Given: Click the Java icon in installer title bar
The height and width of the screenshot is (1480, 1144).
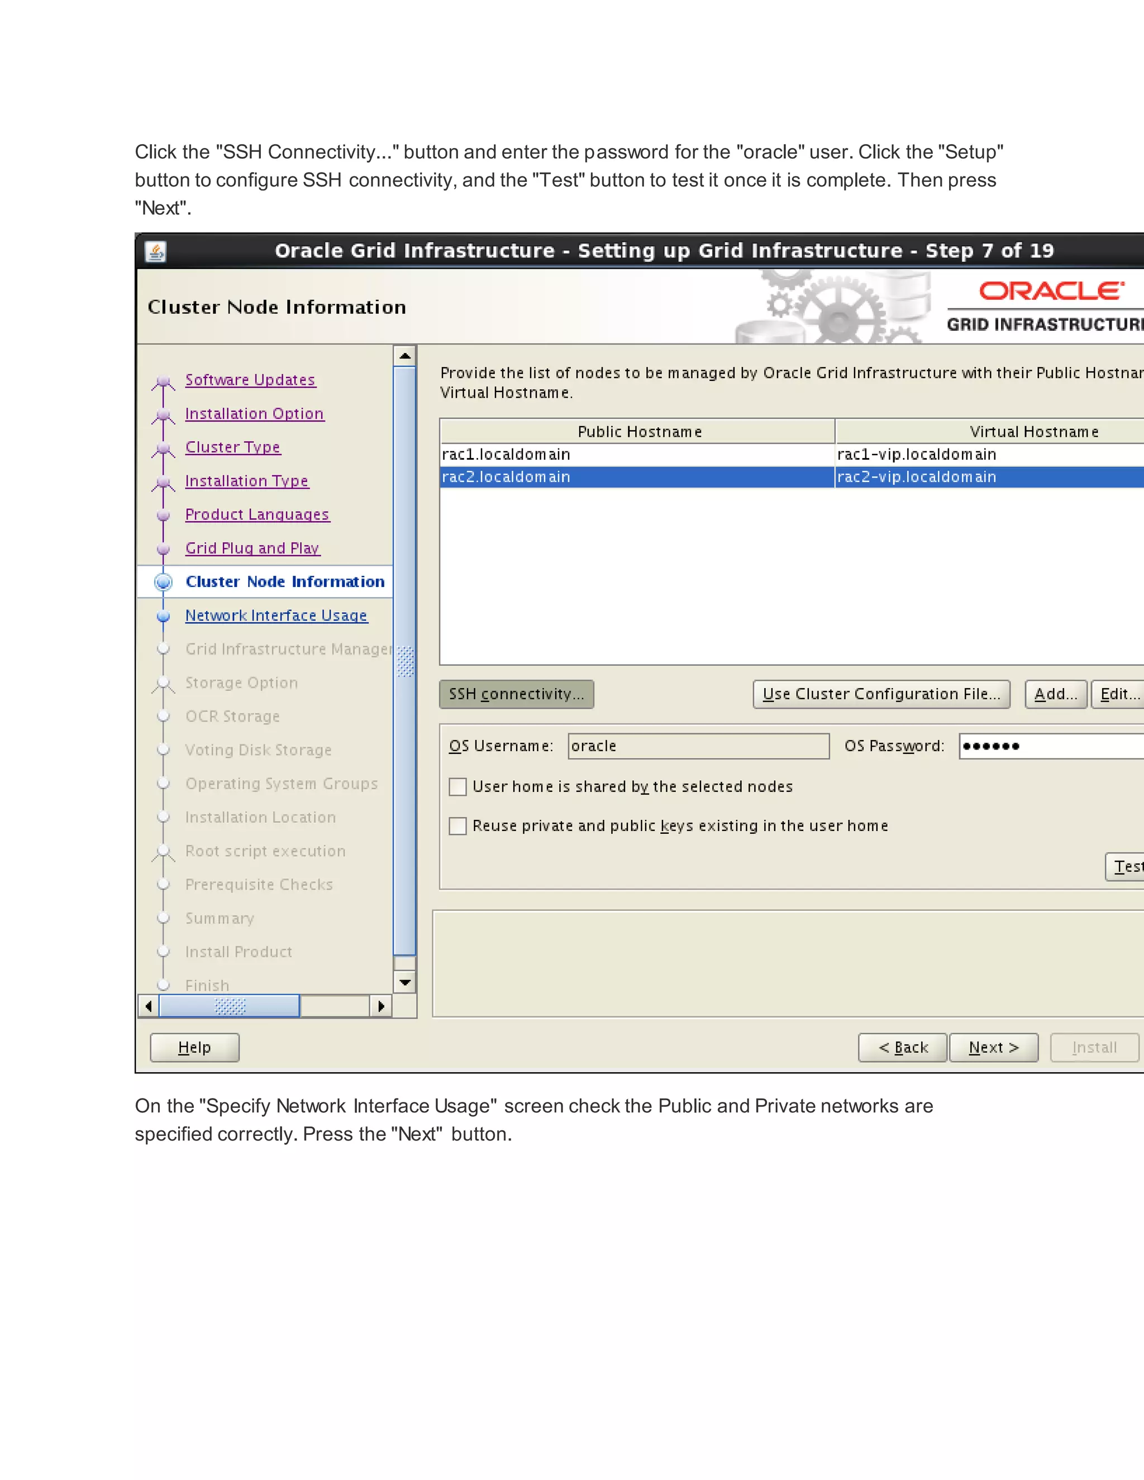Looking at the screenshot, I should [x=155, y=251].
